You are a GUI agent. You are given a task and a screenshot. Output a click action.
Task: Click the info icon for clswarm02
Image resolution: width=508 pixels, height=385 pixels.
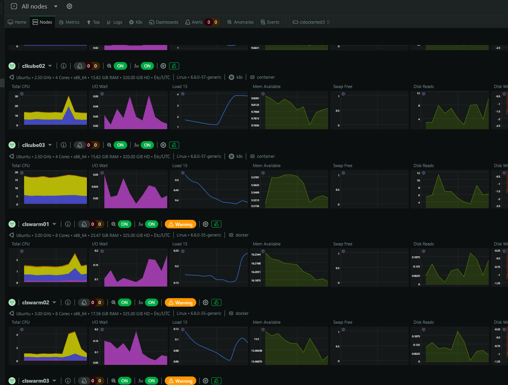pos(68,302)
